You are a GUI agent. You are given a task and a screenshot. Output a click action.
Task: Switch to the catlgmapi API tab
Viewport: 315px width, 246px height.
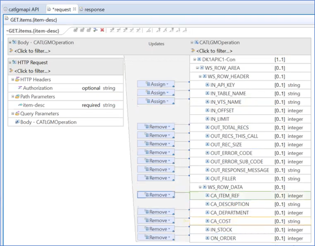coord(21,10)
